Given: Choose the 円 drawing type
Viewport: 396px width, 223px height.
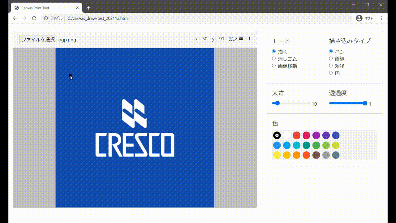Looking at the screenshot, I should coord(331,73).
